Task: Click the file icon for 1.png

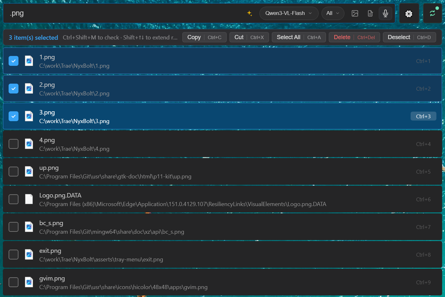Action: click(29, 61)
